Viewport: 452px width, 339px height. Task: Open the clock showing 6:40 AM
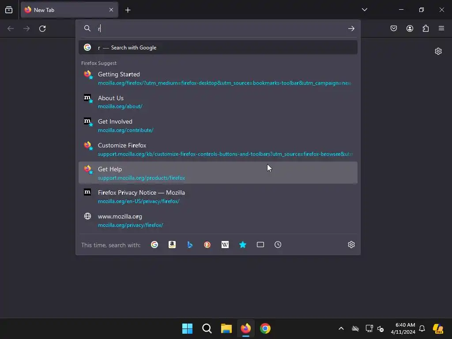click(x=403, y=328)
